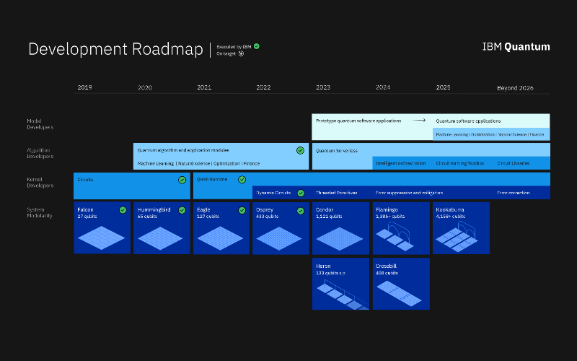The image size is (577, 361).
Task: Select the 2025 timeline year
Action: click(443, 87)
